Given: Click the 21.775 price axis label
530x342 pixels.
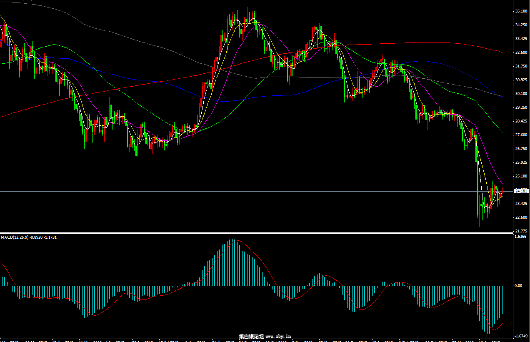Looking at the screenshot, I should (521, 231).
